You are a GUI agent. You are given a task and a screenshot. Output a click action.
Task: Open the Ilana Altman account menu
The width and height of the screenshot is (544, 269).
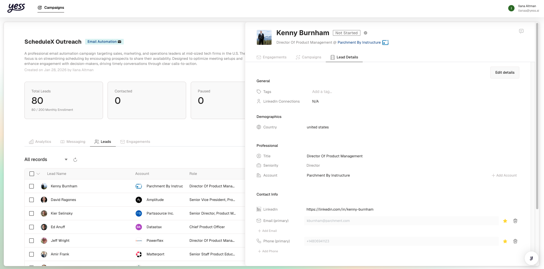tap(523, 8)
